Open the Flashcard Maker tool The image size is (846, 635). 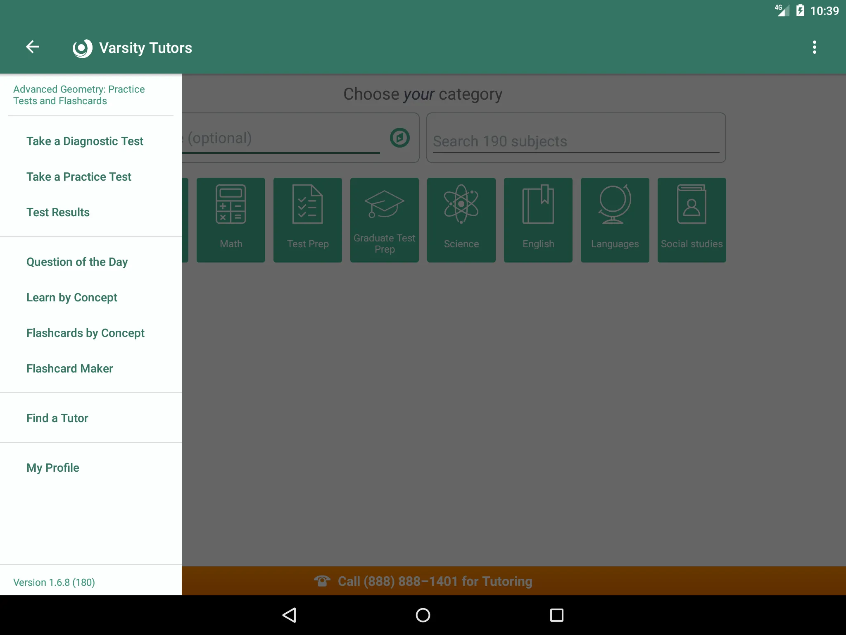(69, 368)
